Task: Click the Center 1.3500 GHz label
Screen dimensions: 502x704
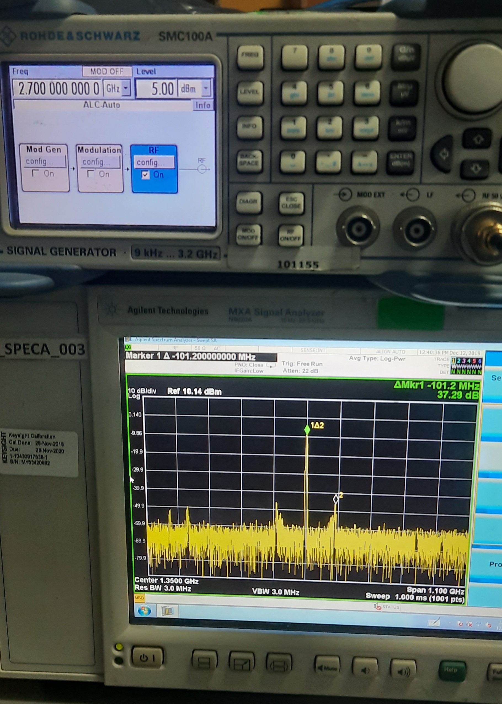Action: pyautogui.click(x=166, y=581)
